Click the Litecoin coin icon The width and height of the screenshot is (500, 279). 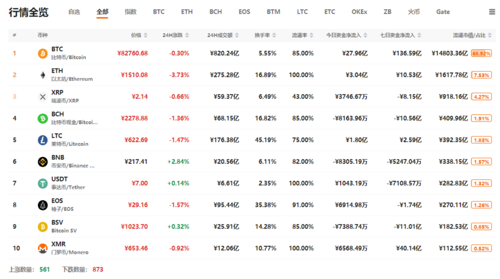coord(42,140)
